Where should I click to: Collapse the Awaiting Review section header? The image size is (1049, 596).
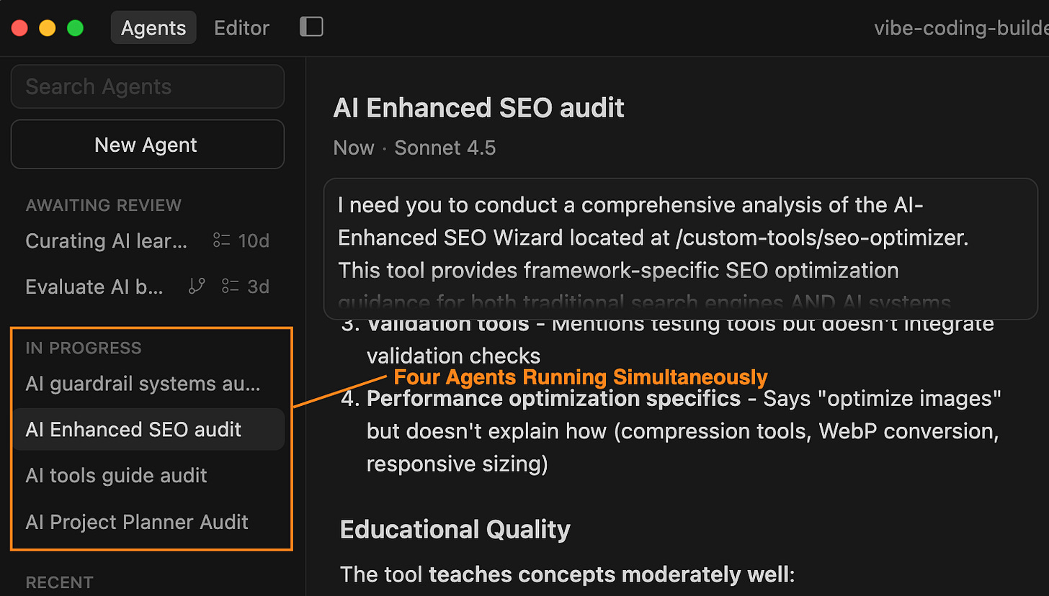click(103, 205)
